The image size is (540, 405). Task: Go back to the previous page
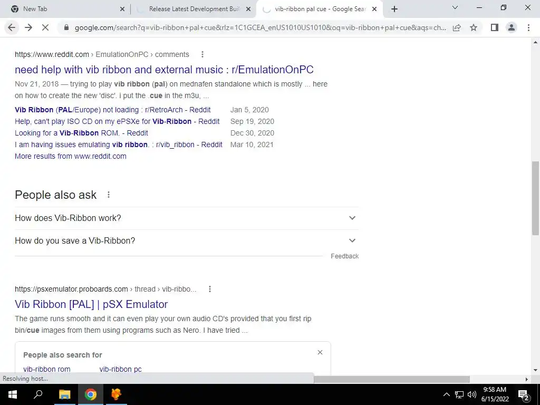[12, 27]
